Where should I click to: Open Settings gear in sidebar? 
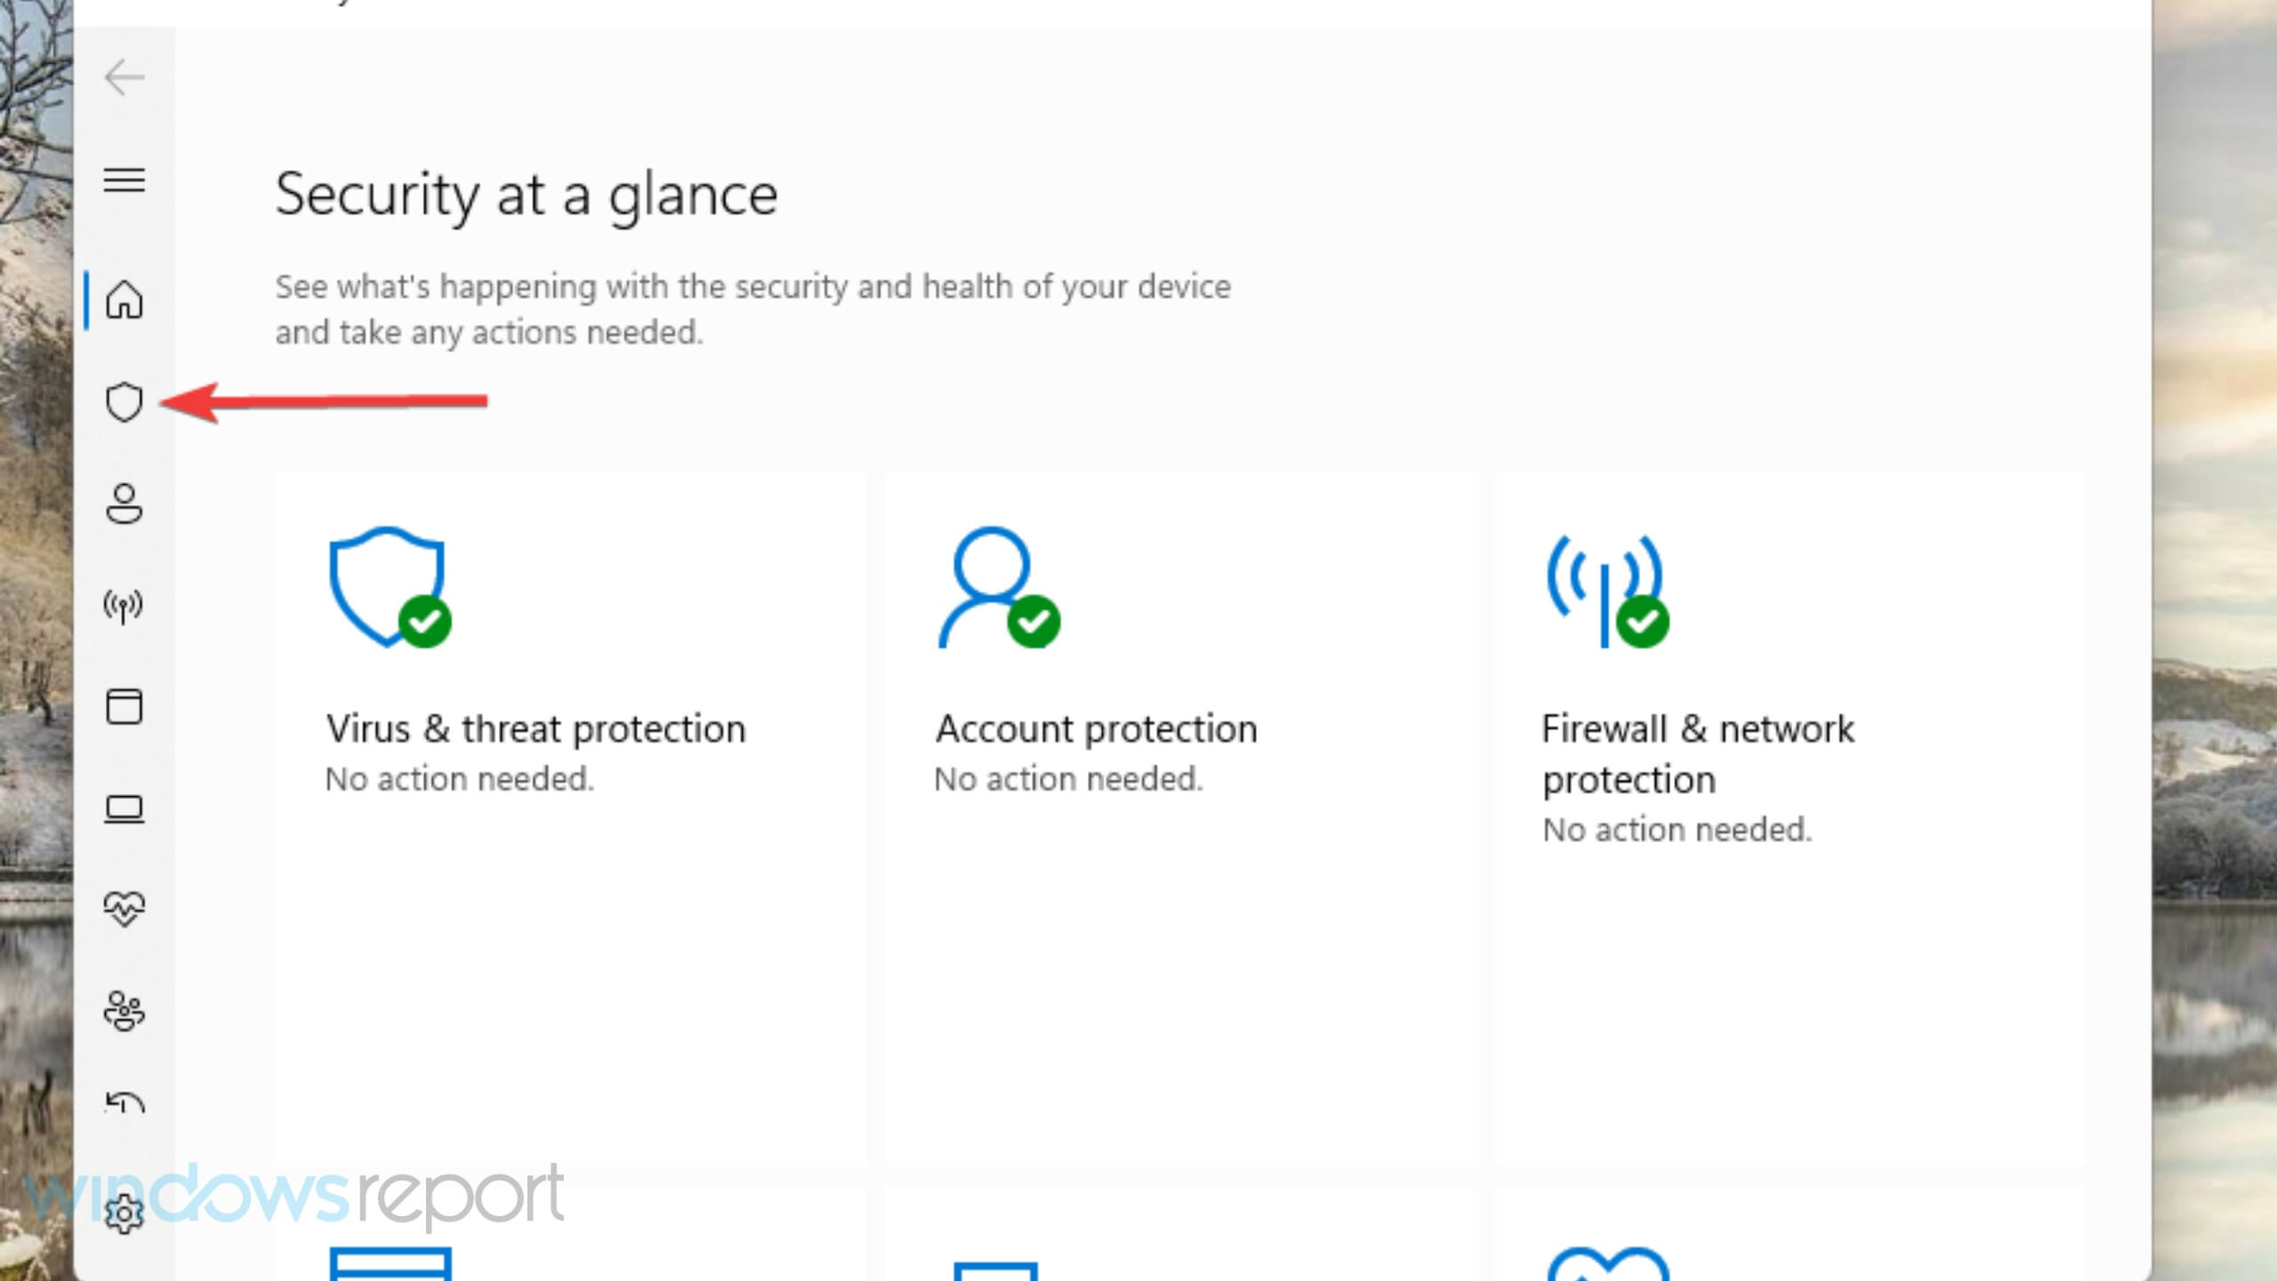[x=124, y=1213]
